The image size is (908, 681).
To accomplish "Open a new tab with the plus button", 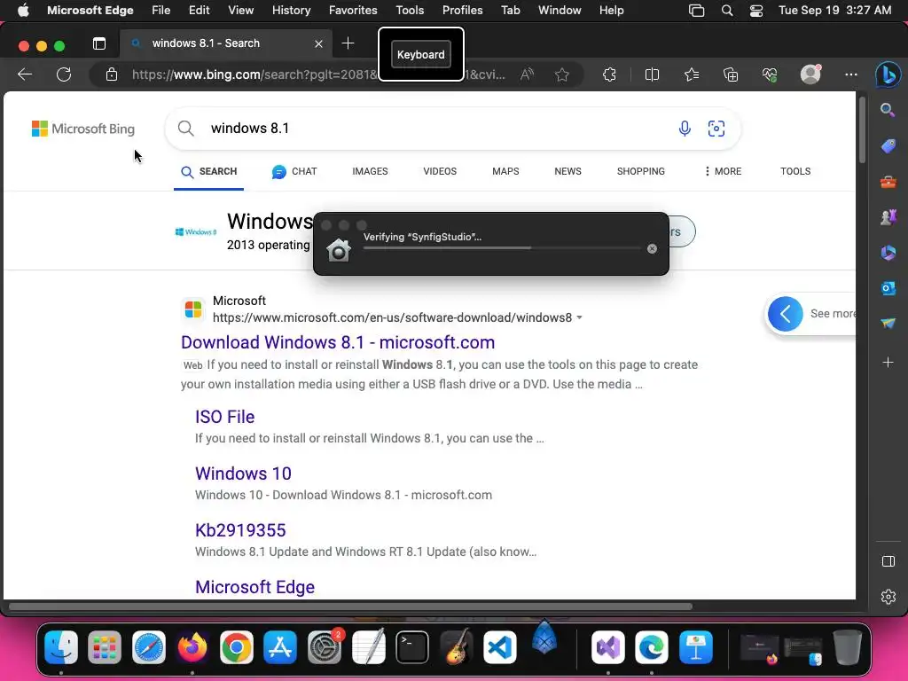I will (x=348, y=43).
